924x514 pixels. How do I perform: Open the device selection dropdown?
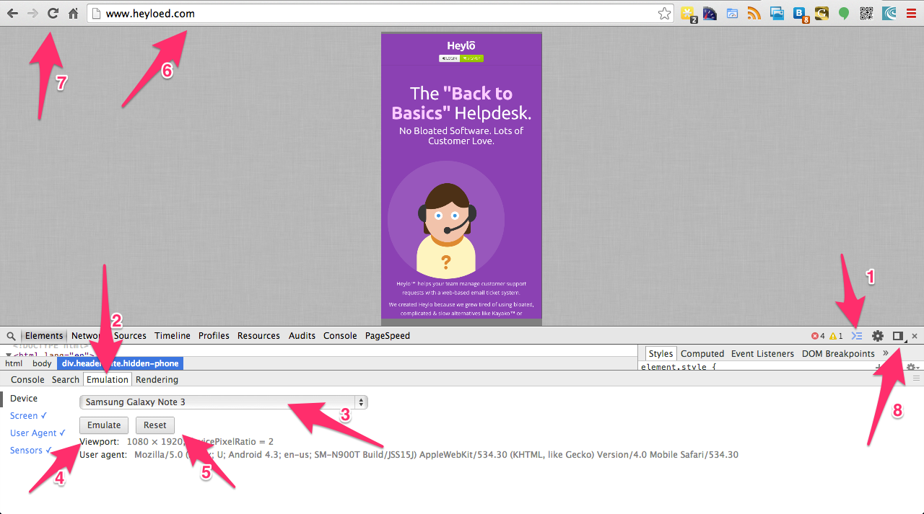(224, 402)
